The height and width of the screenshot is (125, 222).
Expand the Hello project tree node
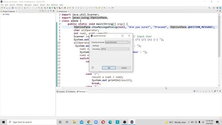pyautogui.click(x=1, y=14)
